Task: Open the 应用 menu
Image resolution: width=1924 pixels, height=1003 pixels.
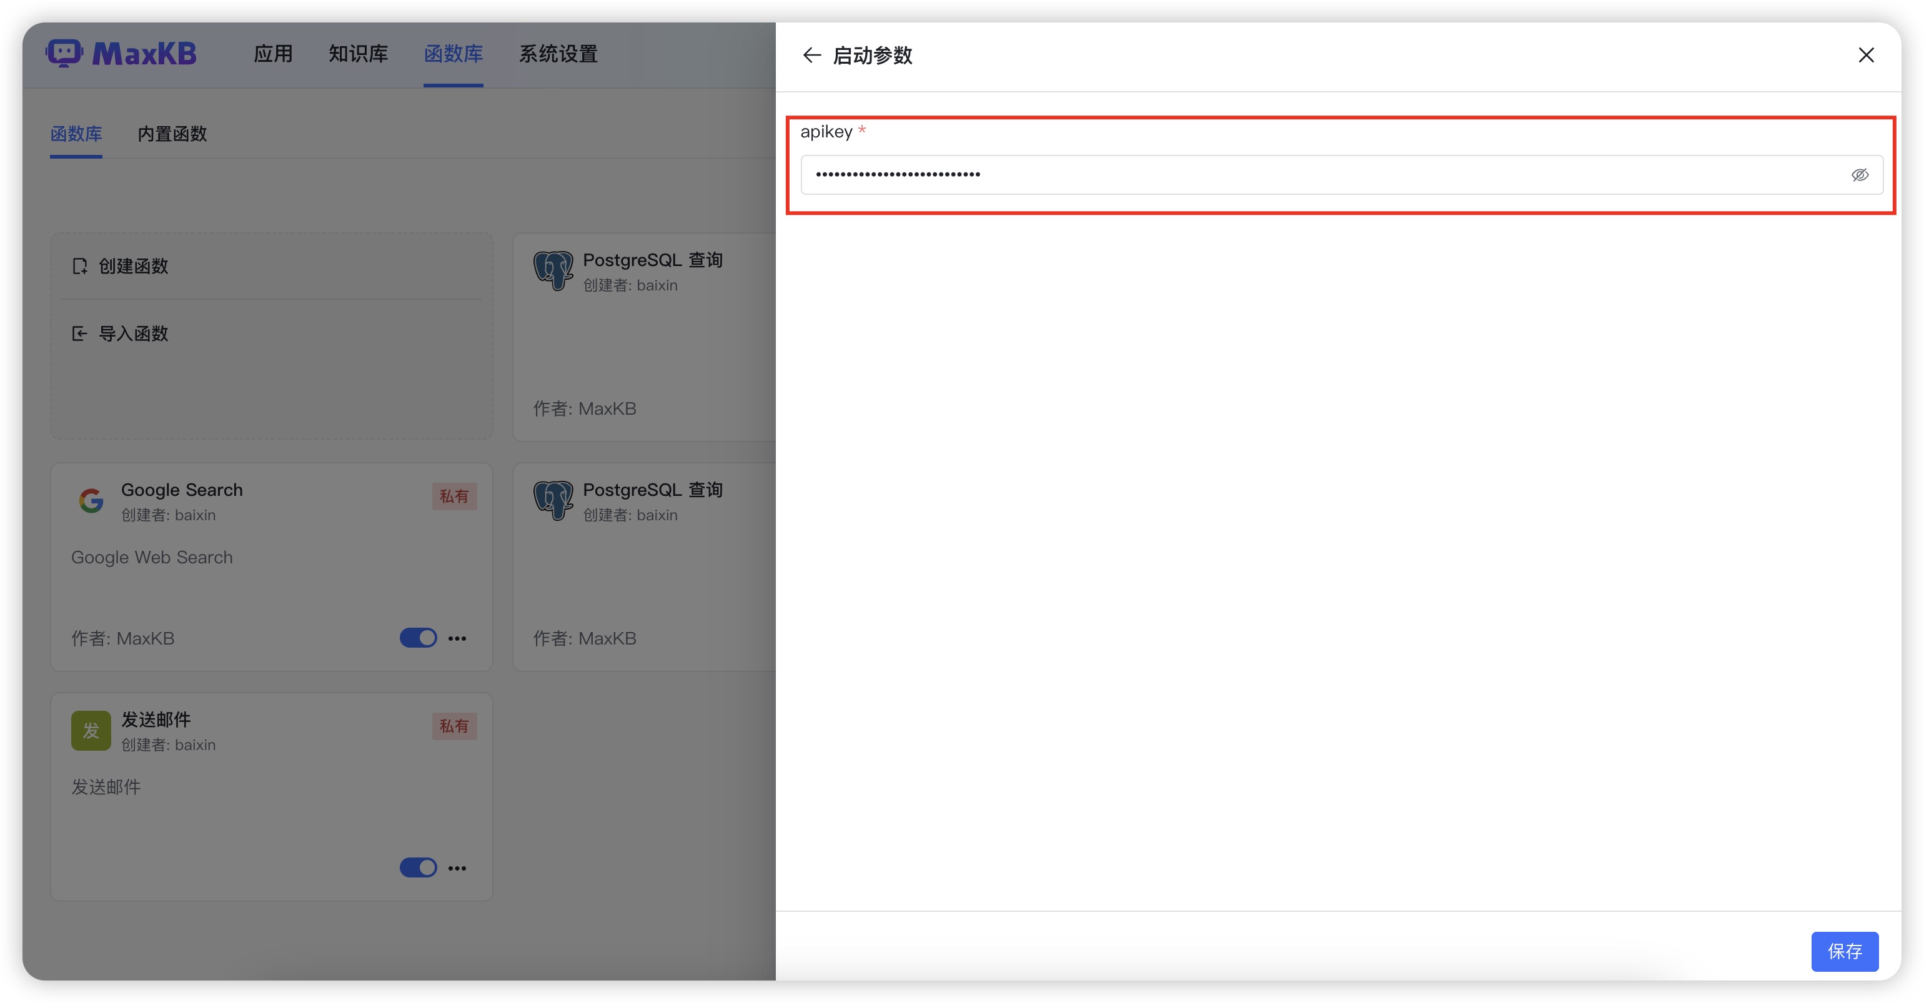Action: 272,54
